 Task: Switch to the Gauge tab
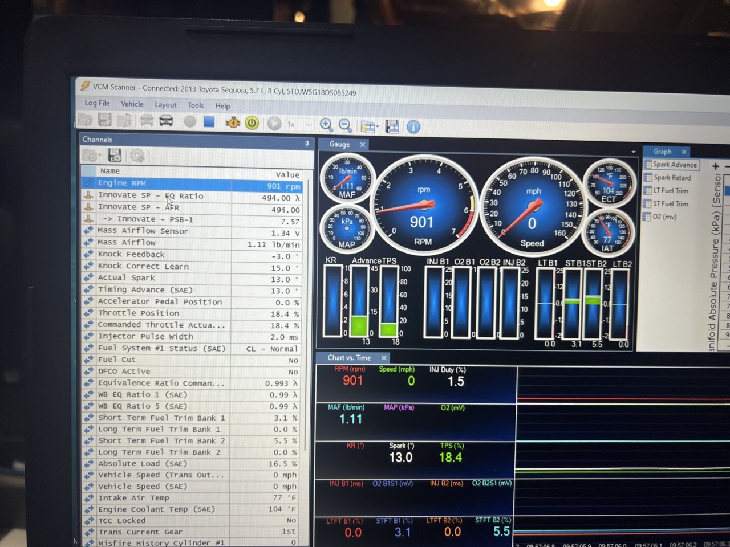339,145
